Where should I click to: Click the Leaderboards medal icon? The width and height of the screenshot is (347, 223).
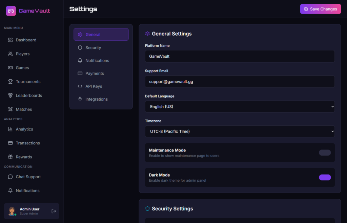[11, 95]
